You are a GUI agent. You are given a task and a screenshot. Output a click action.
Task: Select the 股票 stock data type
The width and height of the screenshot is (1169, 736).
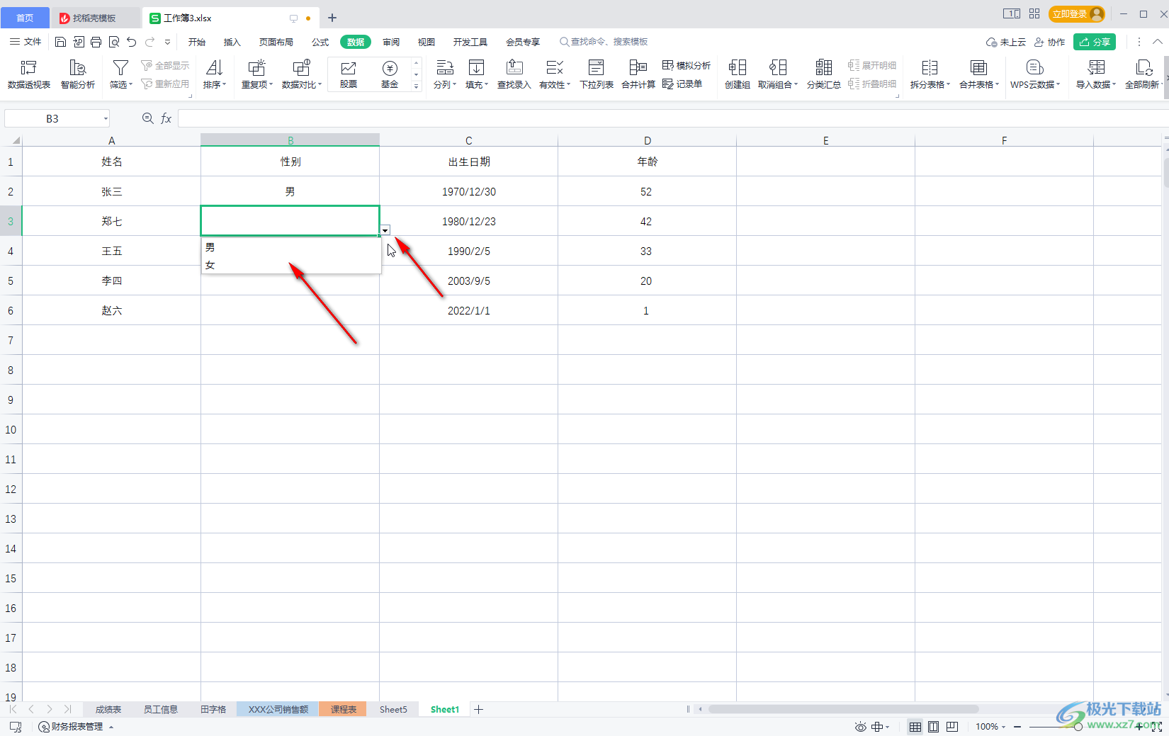tap(348, 74)
